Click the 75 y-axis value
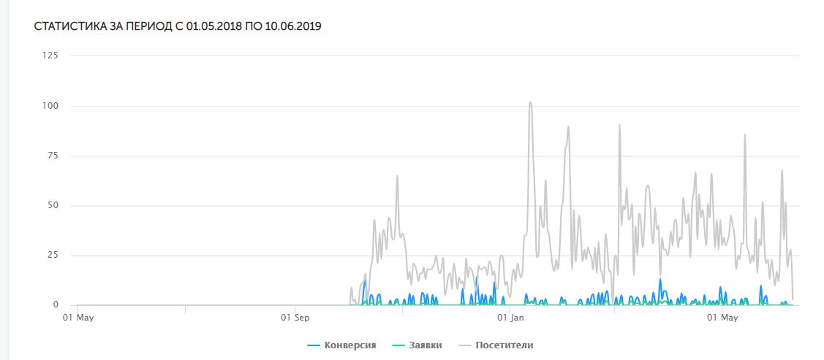Viewport: 824px width, 360px height. [53, 156]
